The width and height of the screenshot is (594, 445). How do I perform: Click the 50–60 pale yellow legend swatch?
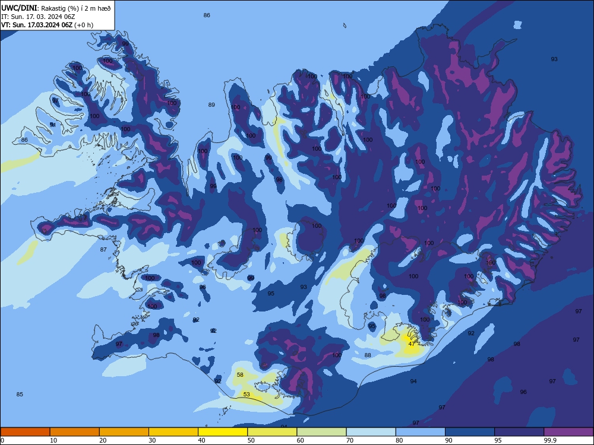click(x=272, y=432)
